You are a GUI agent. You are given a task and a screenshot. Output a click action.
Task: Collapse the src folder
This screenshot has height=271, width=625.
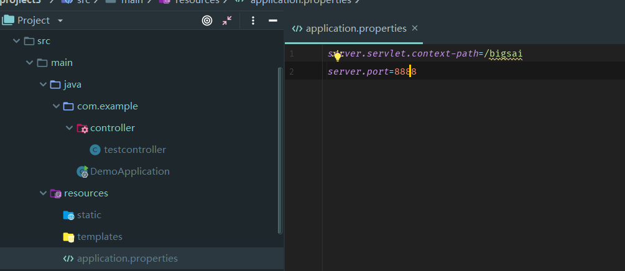coord(16,41)
